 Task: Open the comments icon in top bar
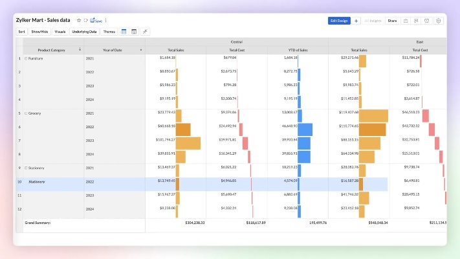tap(416, 21)
